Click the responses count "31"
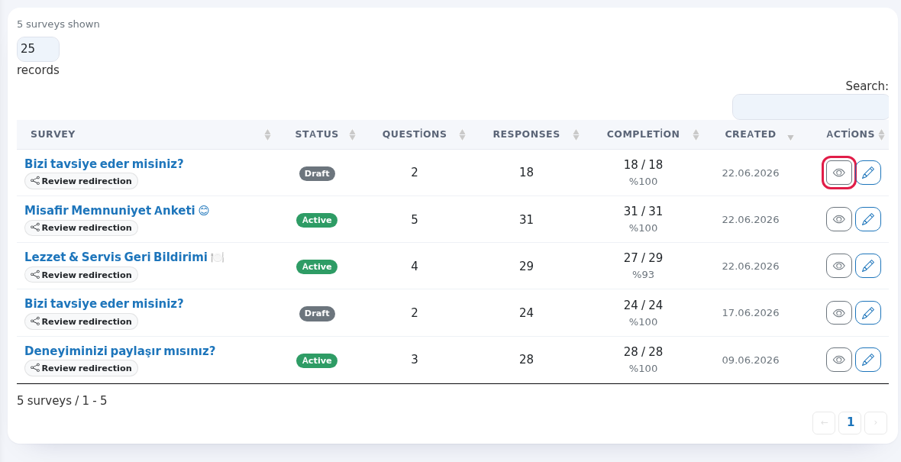Viewport: 901px width, 462px height. [x=526, y=219]
